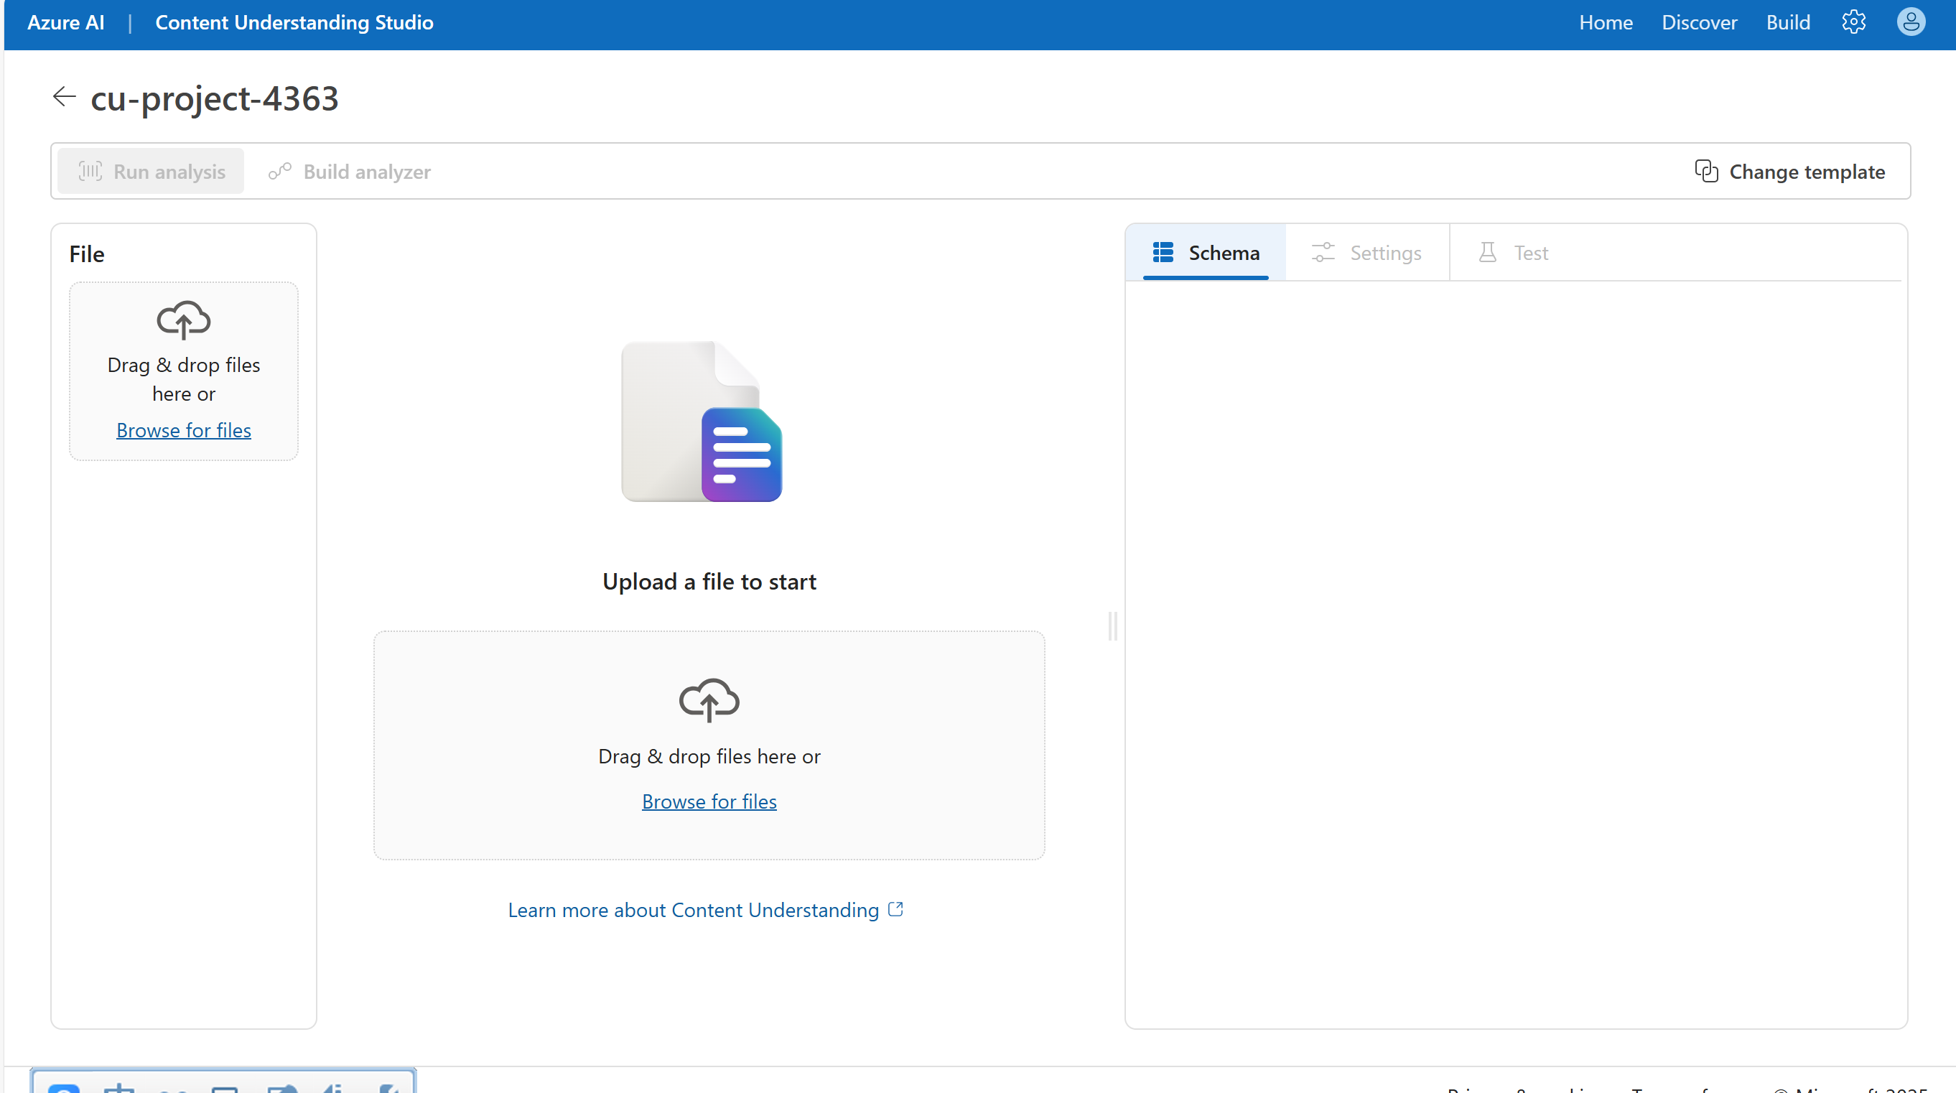Open Discover in top navigation
The image size is (1956, 1093).
[1699, 22]
